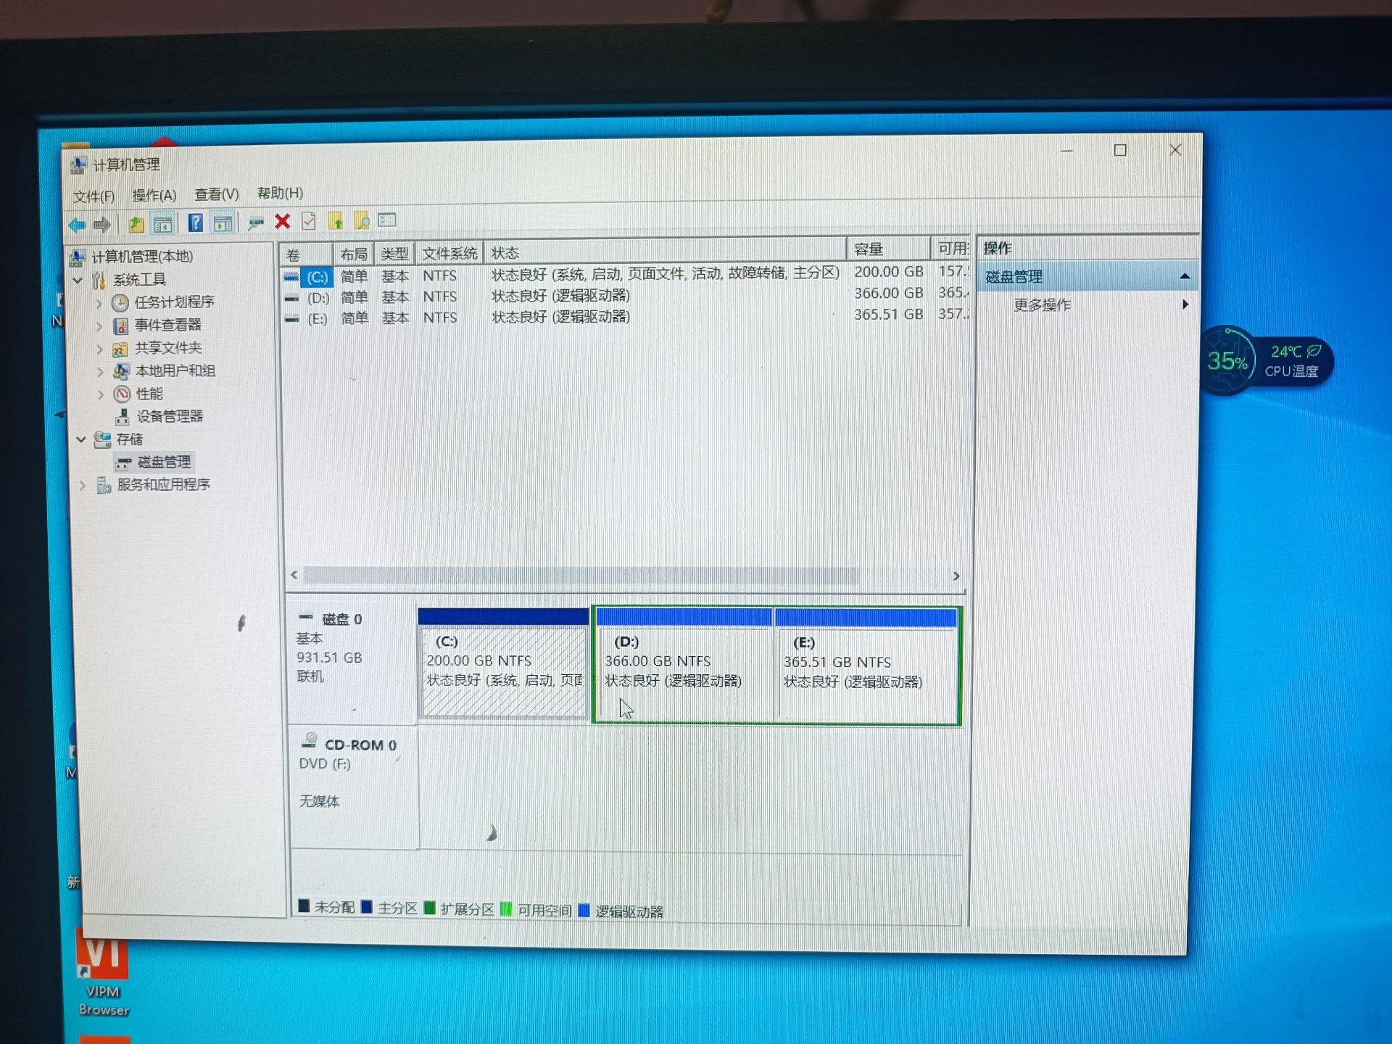
Task: Toggle the show/hide action pane icon
Action: (223, 223)
